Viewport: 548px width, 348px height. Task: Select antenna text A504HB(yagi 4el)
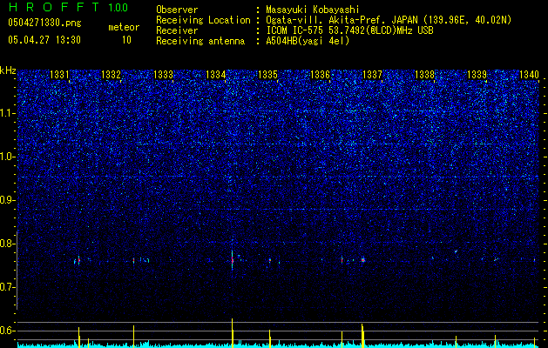(x=308, y=41)
